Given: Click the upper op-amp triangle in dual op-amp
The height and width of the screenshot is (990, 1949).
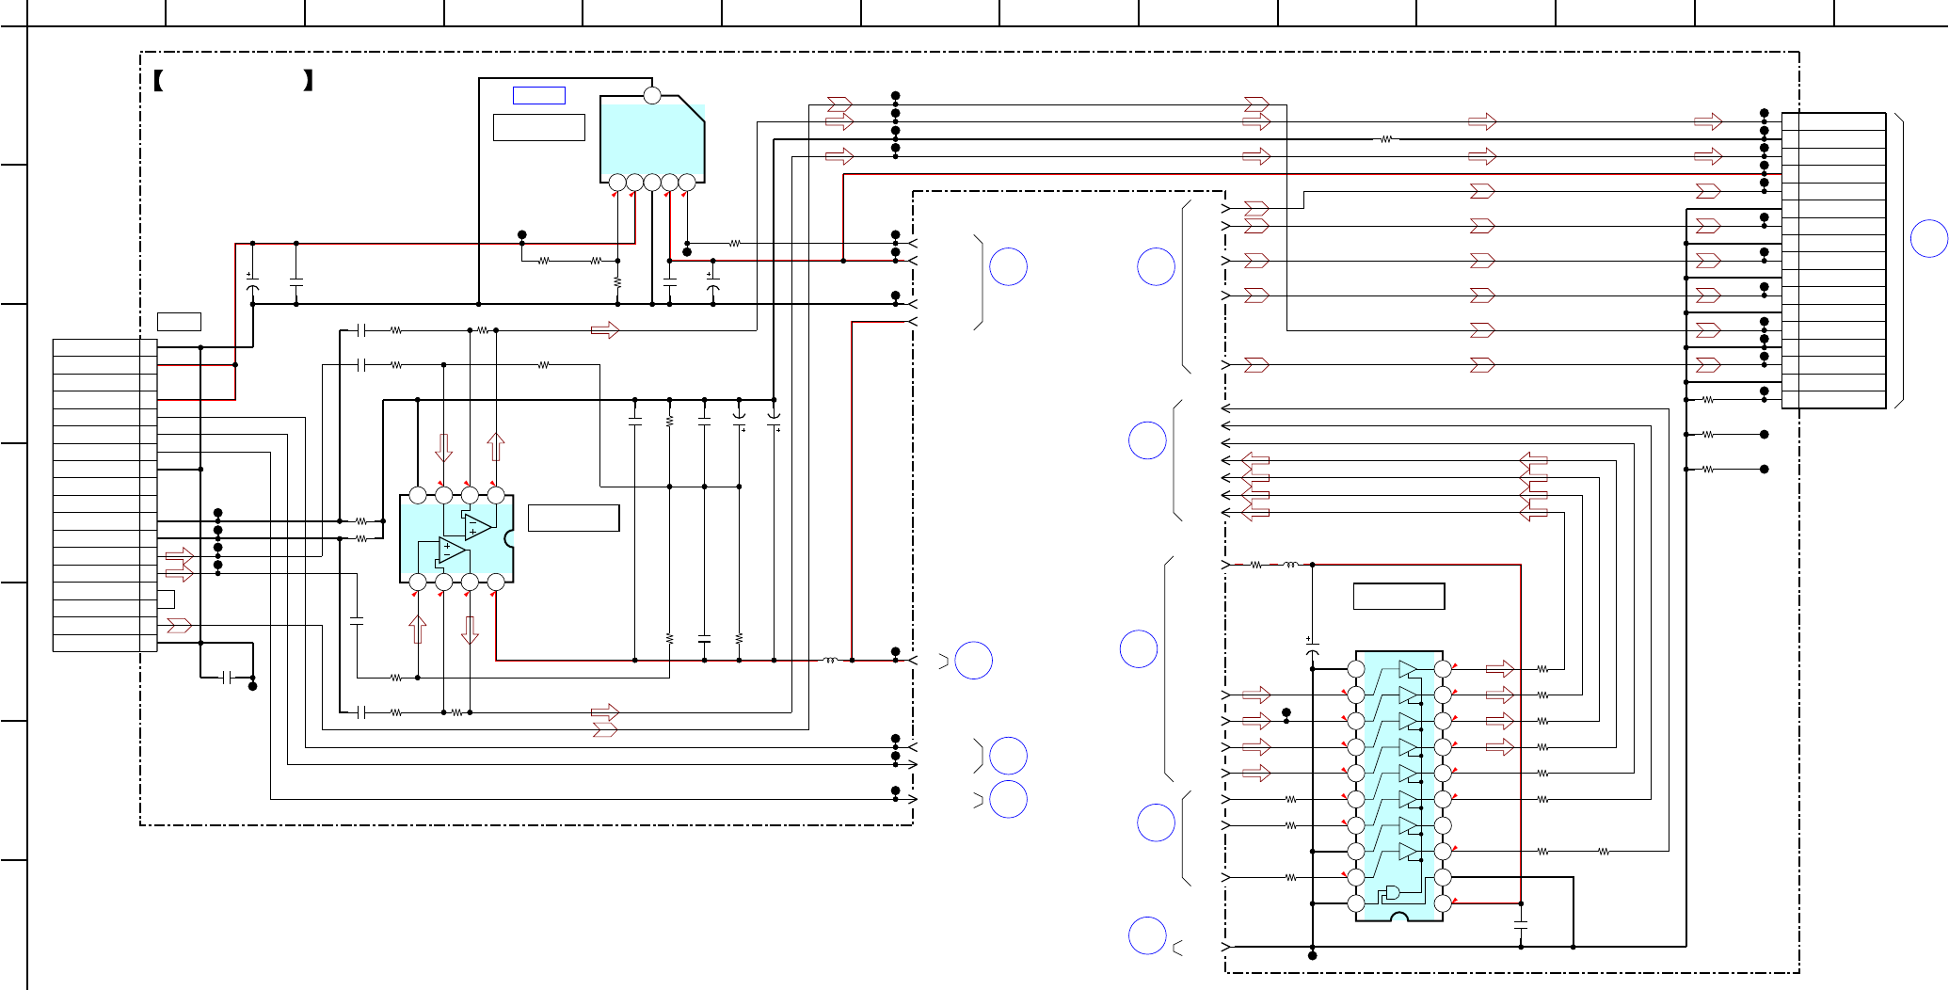Looking at the screenshot, I should [478, 525].
